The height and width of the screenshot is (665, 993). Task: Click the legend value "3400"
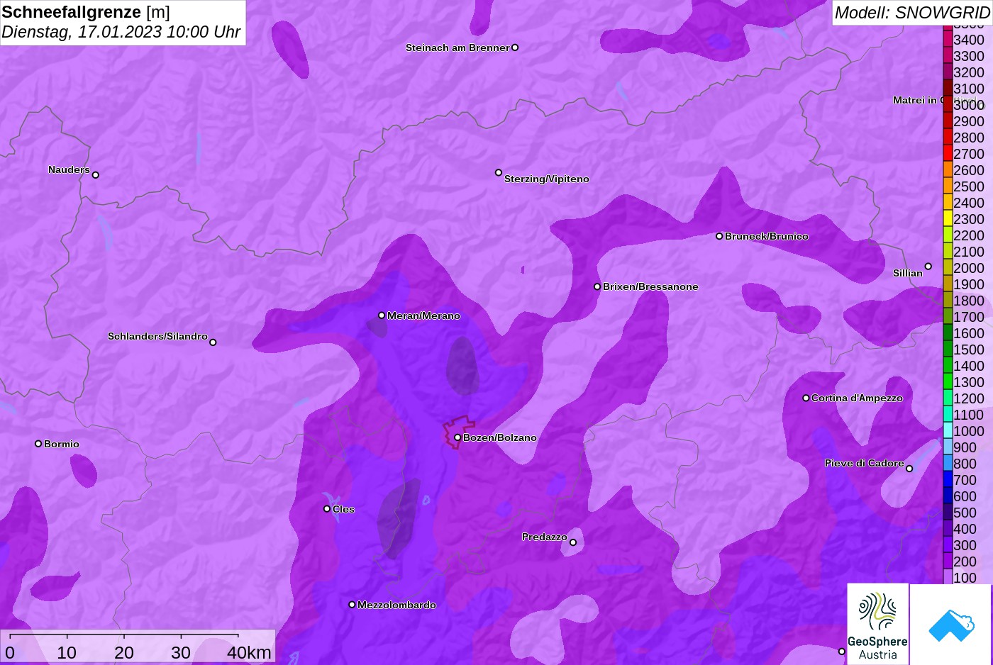click(x=969, y=40)
